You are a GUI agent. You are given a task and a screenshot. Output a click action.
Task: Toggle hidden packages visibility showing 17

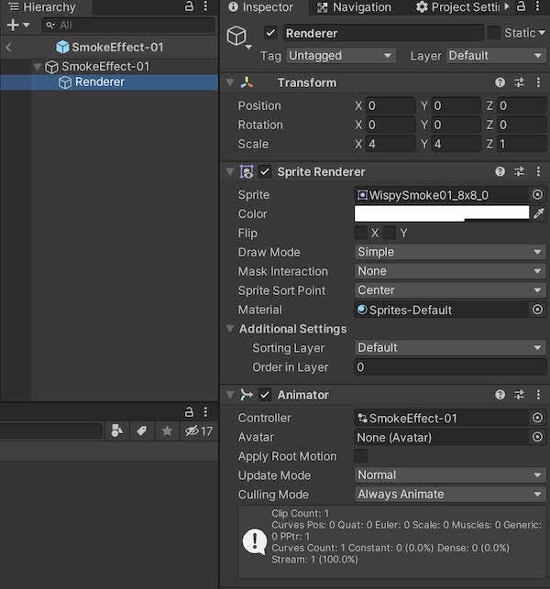(x=199, y=431)
